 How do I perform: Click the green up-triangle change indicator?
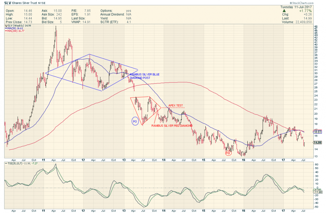point(284,11)
